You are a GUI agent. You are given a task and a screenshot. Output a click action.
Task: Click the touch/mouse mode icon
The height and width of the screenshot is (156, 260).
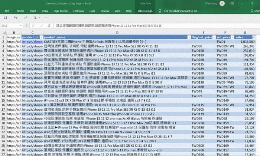[x=35, y=17]
